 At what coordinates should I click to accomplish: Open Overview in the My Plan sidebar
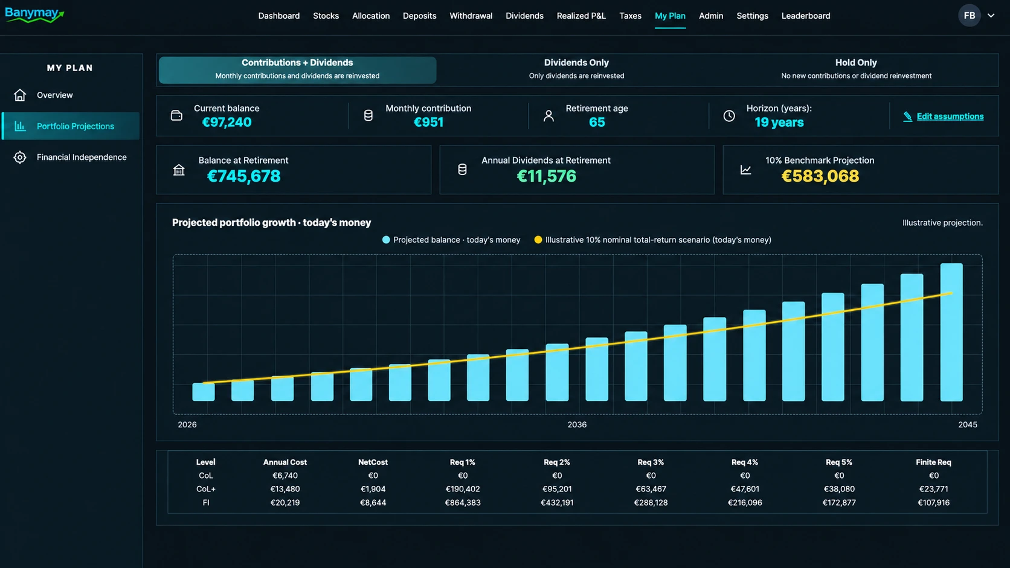pyautogui.click(x=71, y=95)
